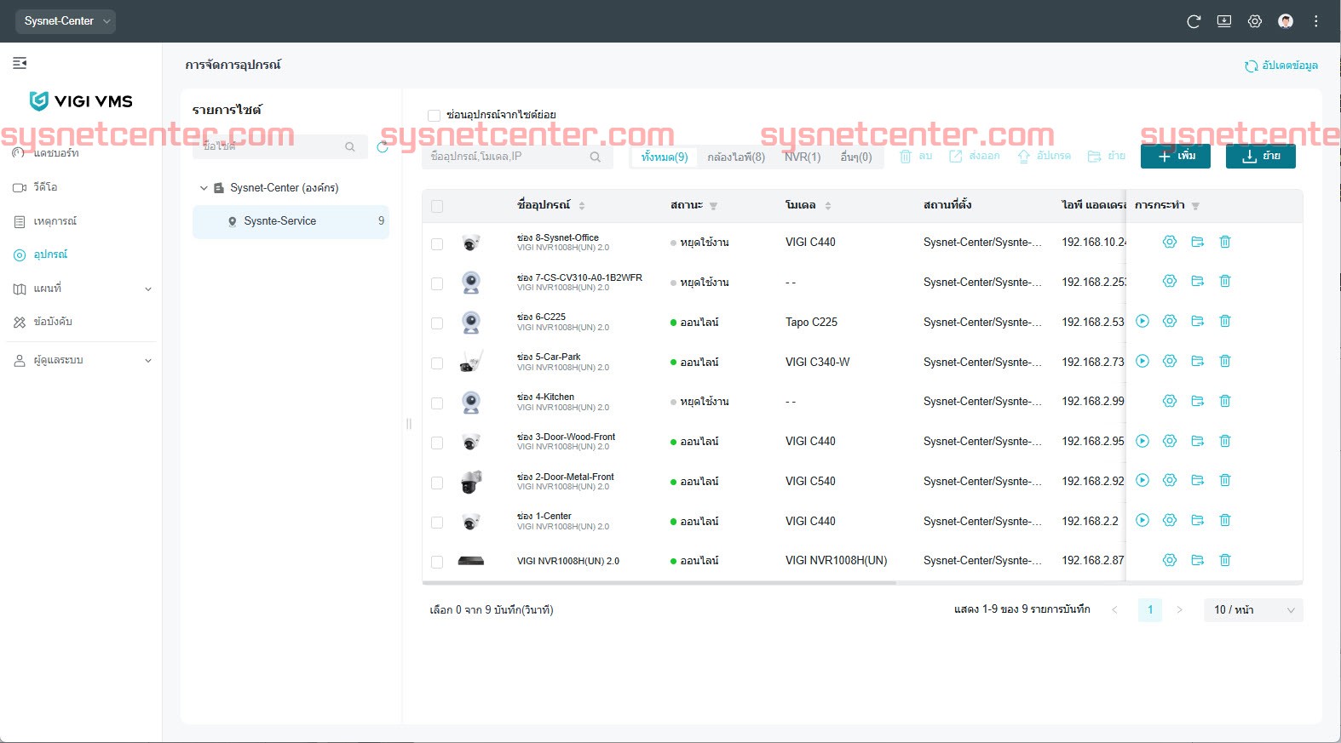The width and height of the screenshot is (1341, 743).
Task: Switch to อื่นๆ(0) tab
Action: point(856,157)
